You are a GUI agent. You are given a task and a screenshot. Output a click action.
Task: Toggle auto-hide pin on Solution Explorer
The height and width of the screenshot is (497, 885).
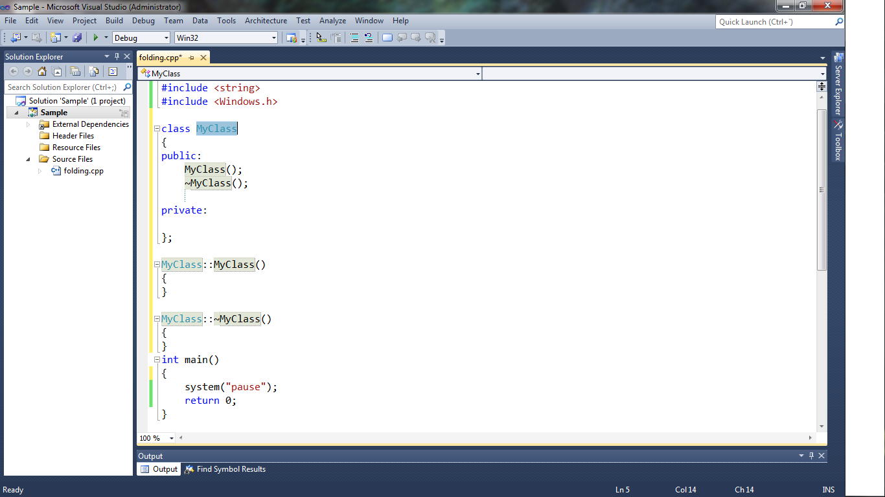[x=117, y=56]
